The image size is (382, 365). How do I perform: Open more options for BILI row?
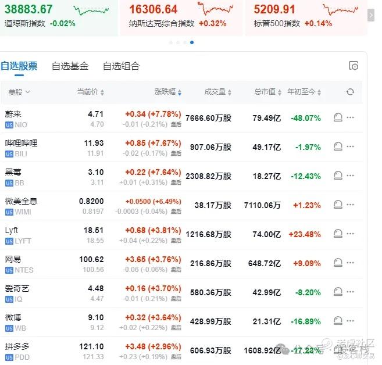tap(351, 146)
